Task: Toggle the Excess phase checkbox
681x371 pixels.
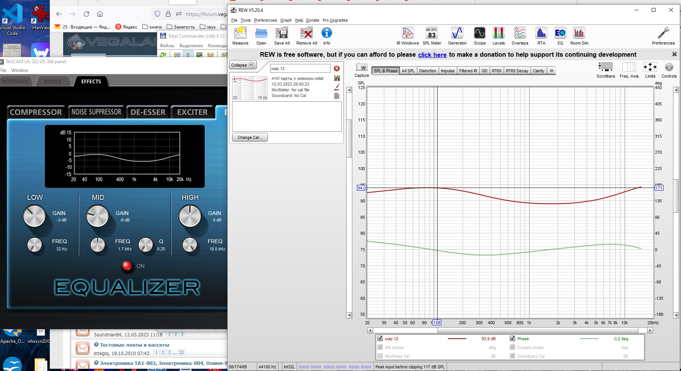Action: point(512,347)
